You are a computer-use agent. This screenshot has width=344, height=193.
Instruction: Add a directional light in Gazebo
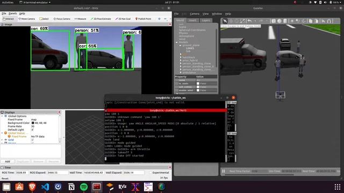click(x=303, y=21)
